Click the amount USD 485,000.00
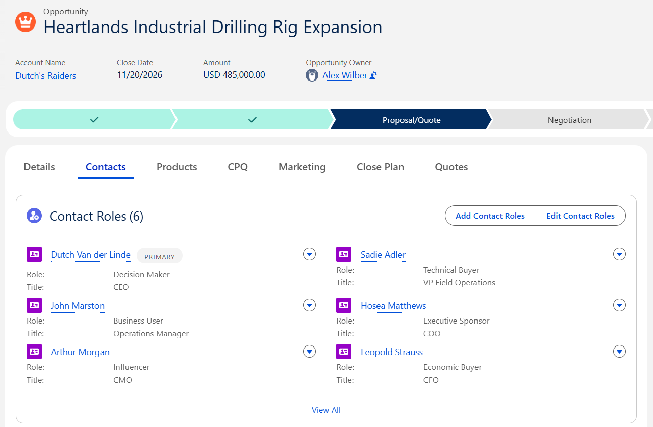Screen dimensions: 653x427 [234, 75]
